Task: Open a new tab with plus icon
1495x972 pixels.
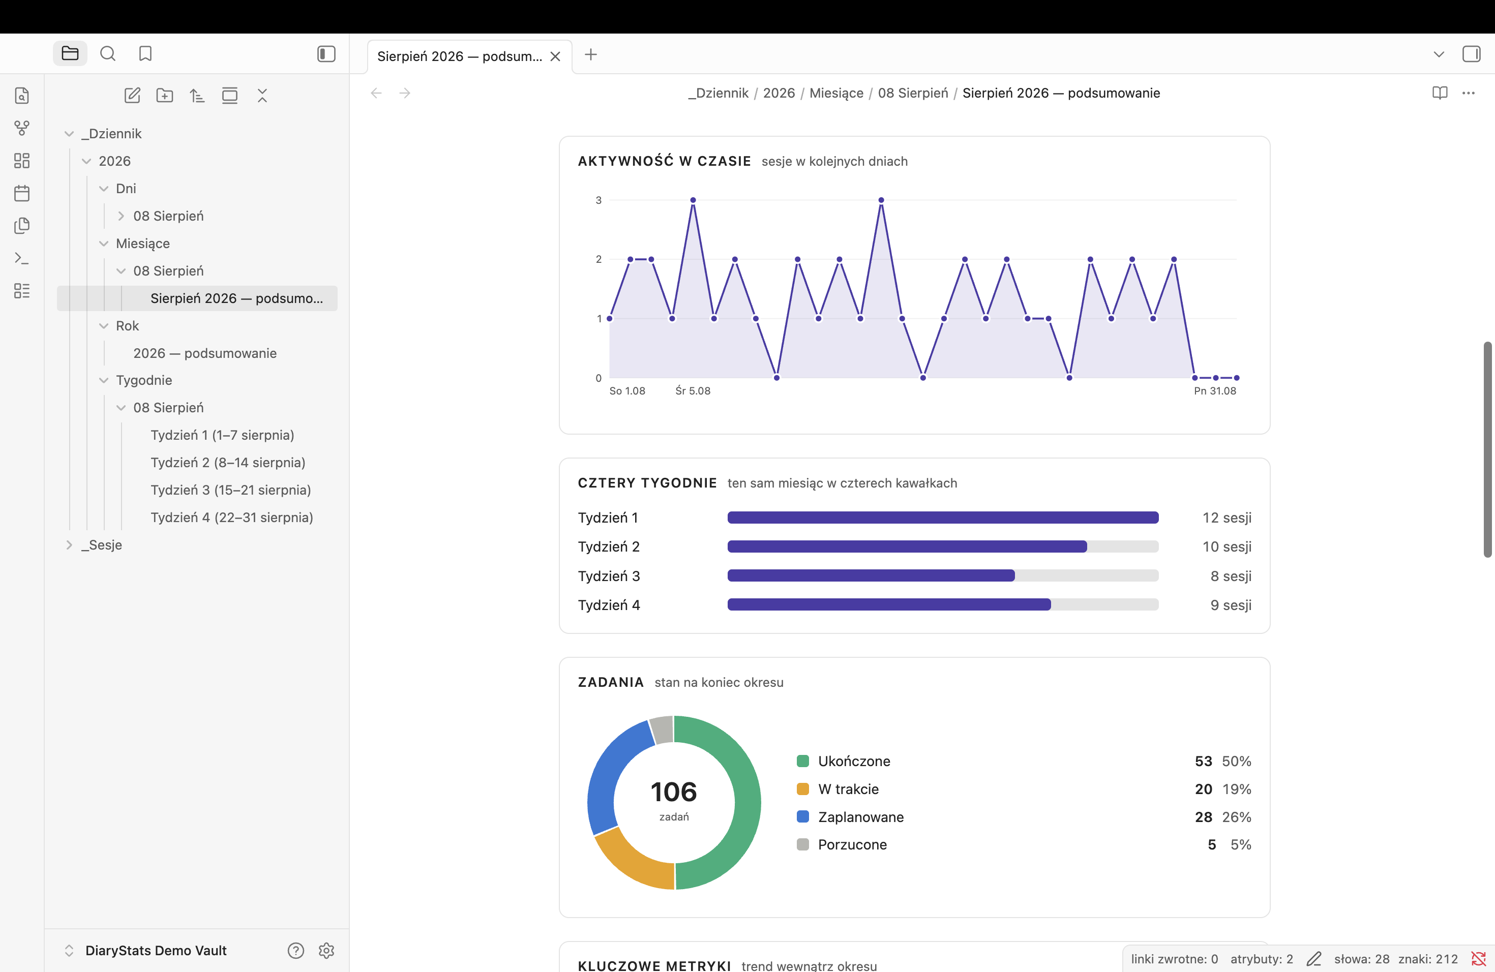Action: 590,54
